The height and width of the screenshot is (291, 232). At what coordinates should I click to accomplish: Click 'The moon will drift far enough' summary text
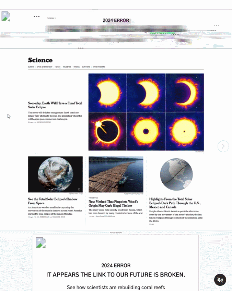pos(55,116)
